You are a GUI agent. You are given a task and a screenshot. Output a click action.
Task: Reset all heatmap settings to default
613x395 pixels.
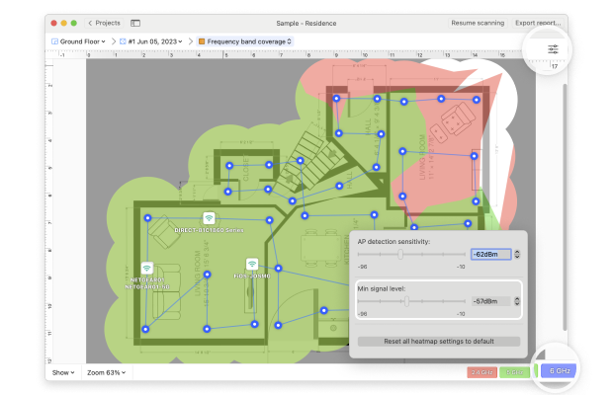click(x=439, y=341)
